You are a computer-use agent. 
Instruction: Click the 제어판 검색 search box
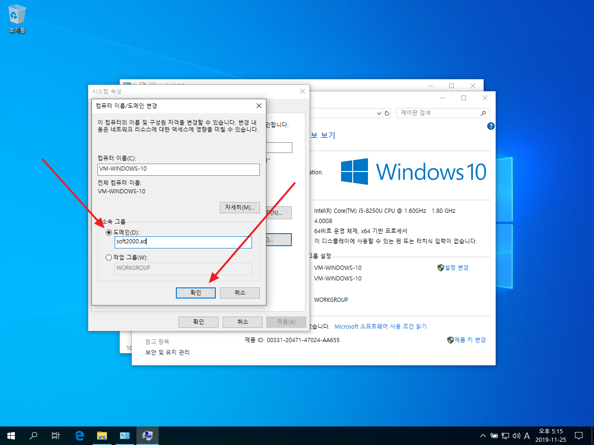click(443, 113)
